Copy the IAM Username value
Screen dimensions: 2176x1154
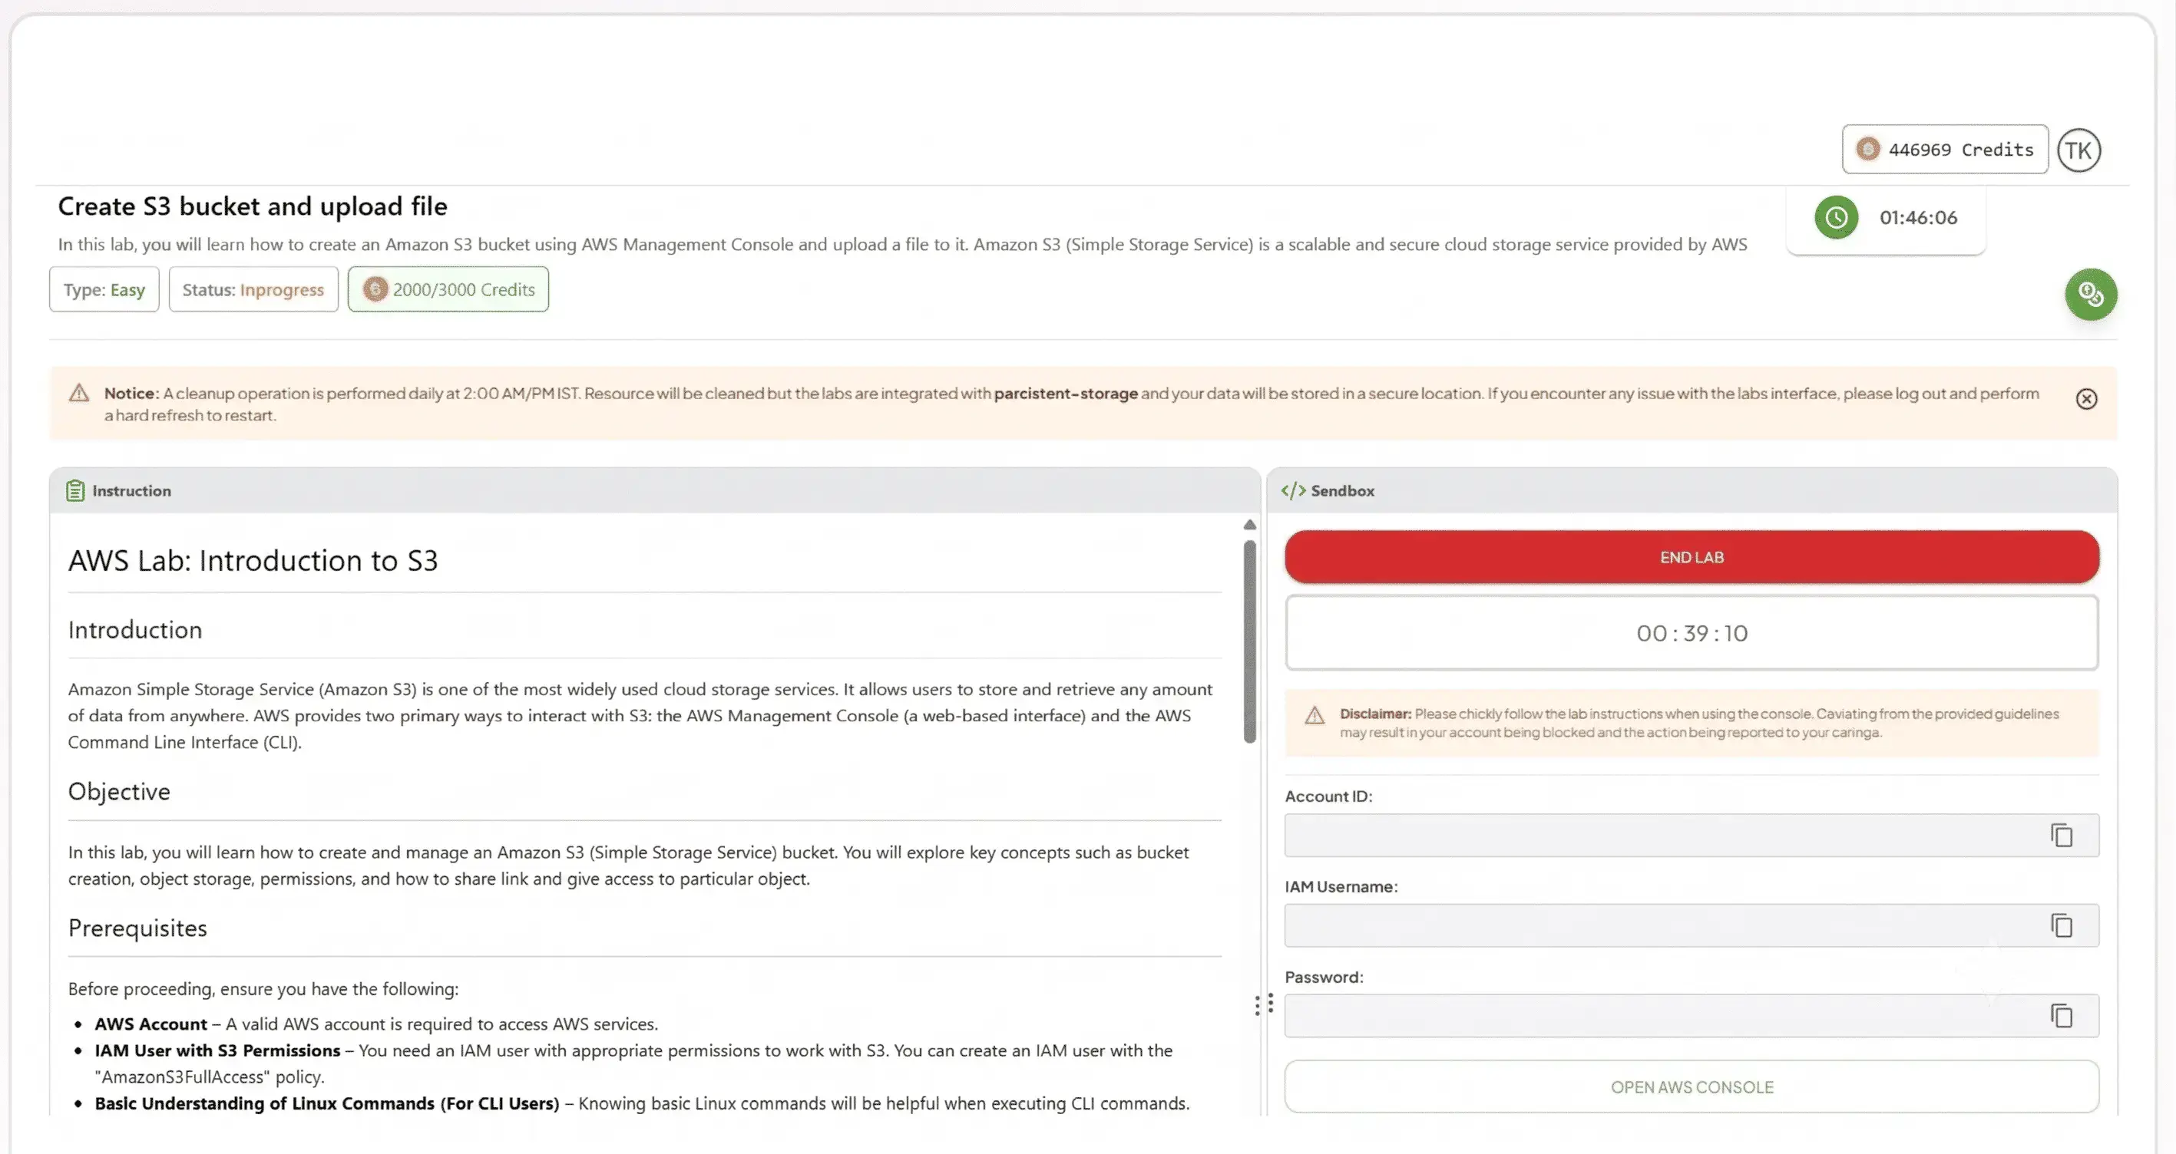click(x=2061, y=926)
